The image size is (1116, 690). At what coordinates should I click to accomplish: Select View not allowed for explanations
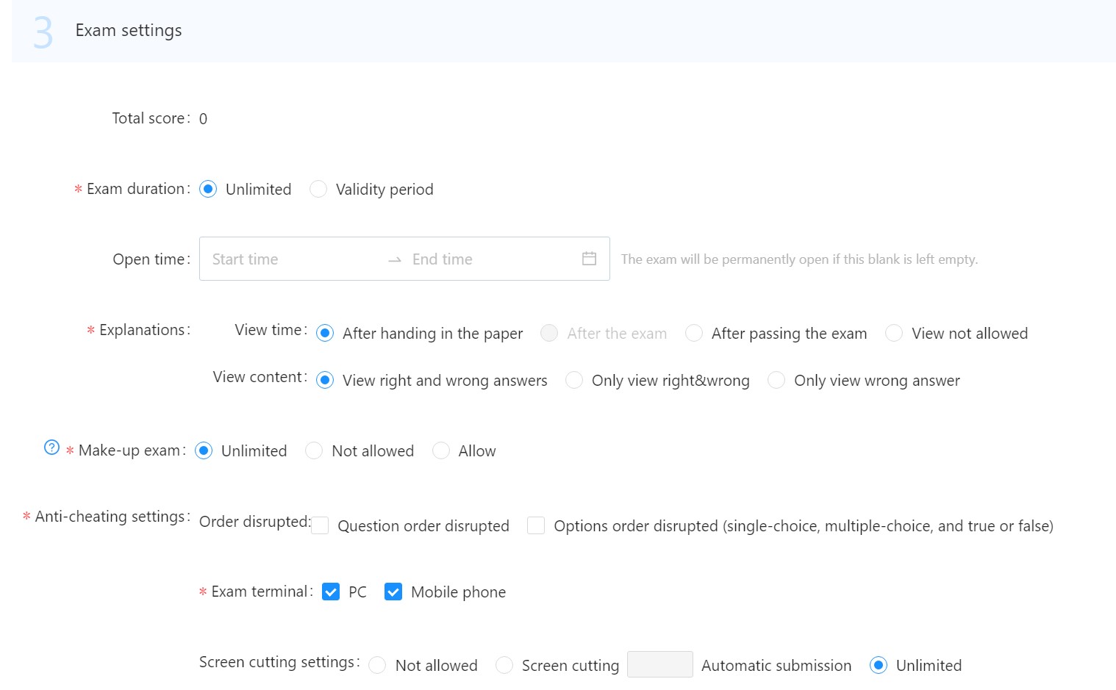(x=894, y=333)
